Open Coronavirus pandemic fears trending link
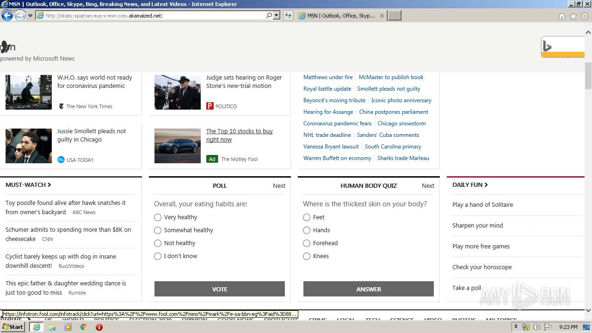The image size is (592, 333). click(x=338, y=123)
